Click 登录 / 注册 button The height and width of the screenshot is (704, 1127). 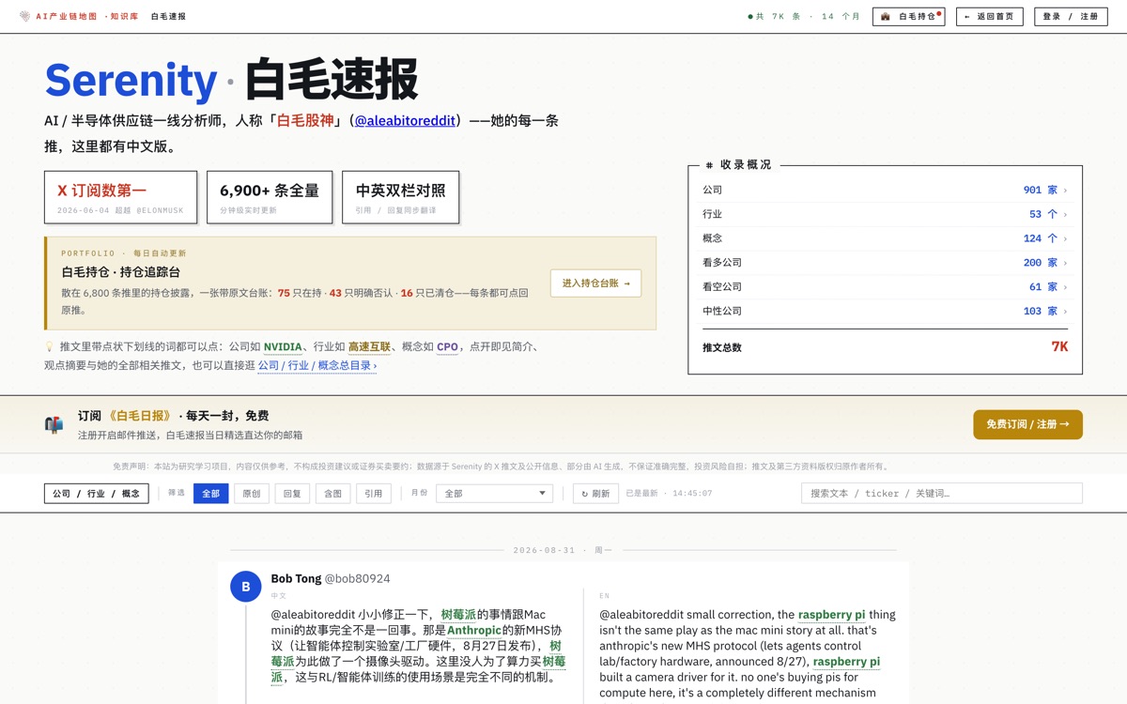pos(1071,16)
